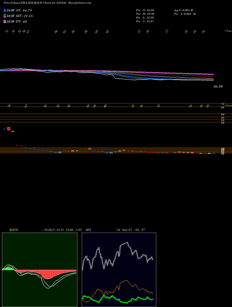Click the 'Pre C: 13.87' close value
The height and width of the screenshot is (307, 232).
coord(145,21)
